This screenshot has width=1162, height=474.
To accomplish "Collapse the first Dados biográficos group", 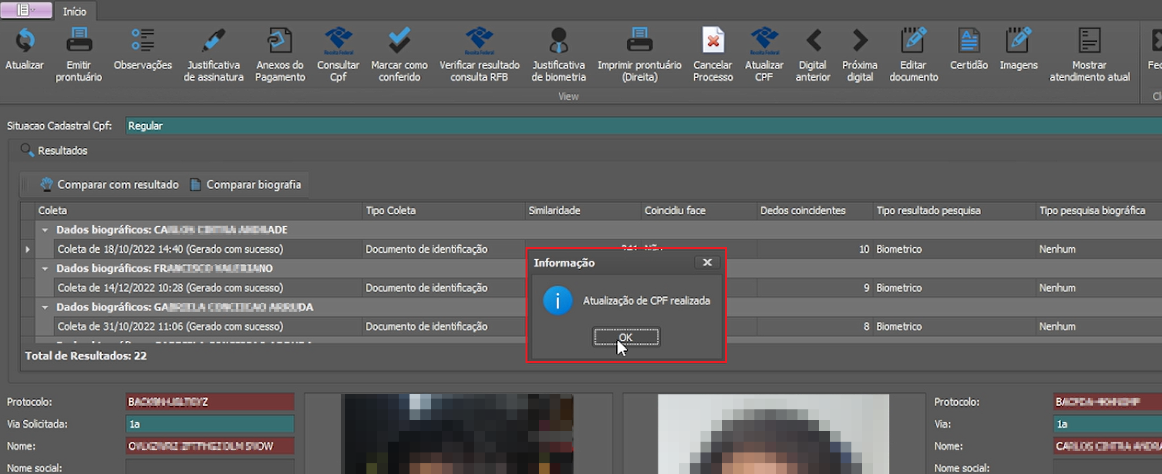I will coord(45,230).
